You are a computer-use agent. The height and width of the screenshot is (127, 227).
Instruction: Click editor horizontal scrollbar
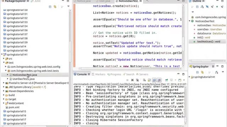111,69
